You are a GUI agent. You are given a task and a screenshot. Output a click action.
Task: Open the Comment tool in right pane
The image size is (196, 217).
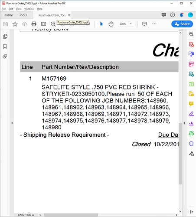click(191, 104)
